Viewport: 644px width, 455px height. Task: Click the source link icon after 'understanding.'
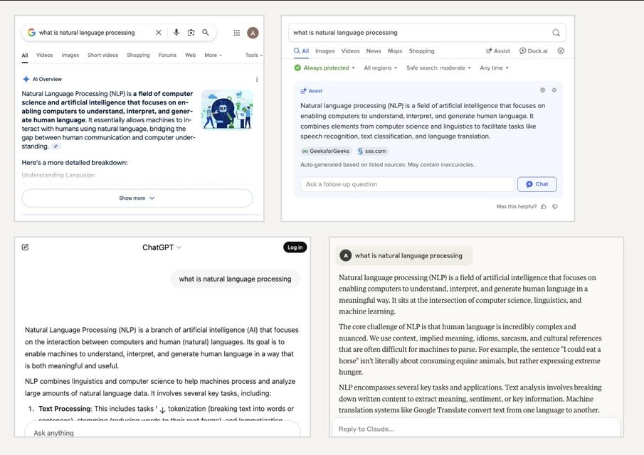(x=56, y=146)
